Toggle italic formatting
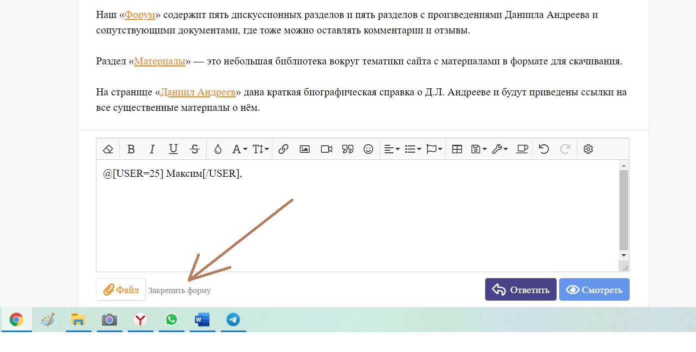Viewport: 696px width, 352px height. (152, 149)
